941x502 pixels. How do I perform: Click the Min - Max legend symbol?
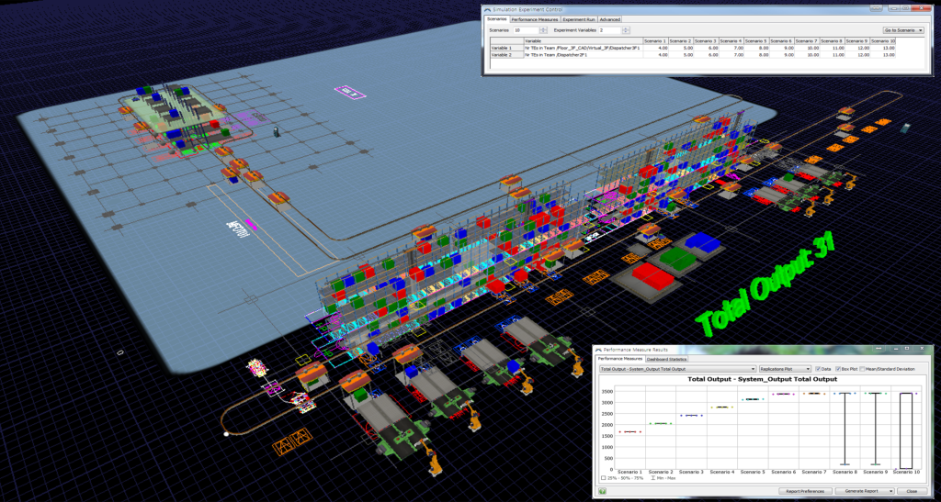[653, 478]
